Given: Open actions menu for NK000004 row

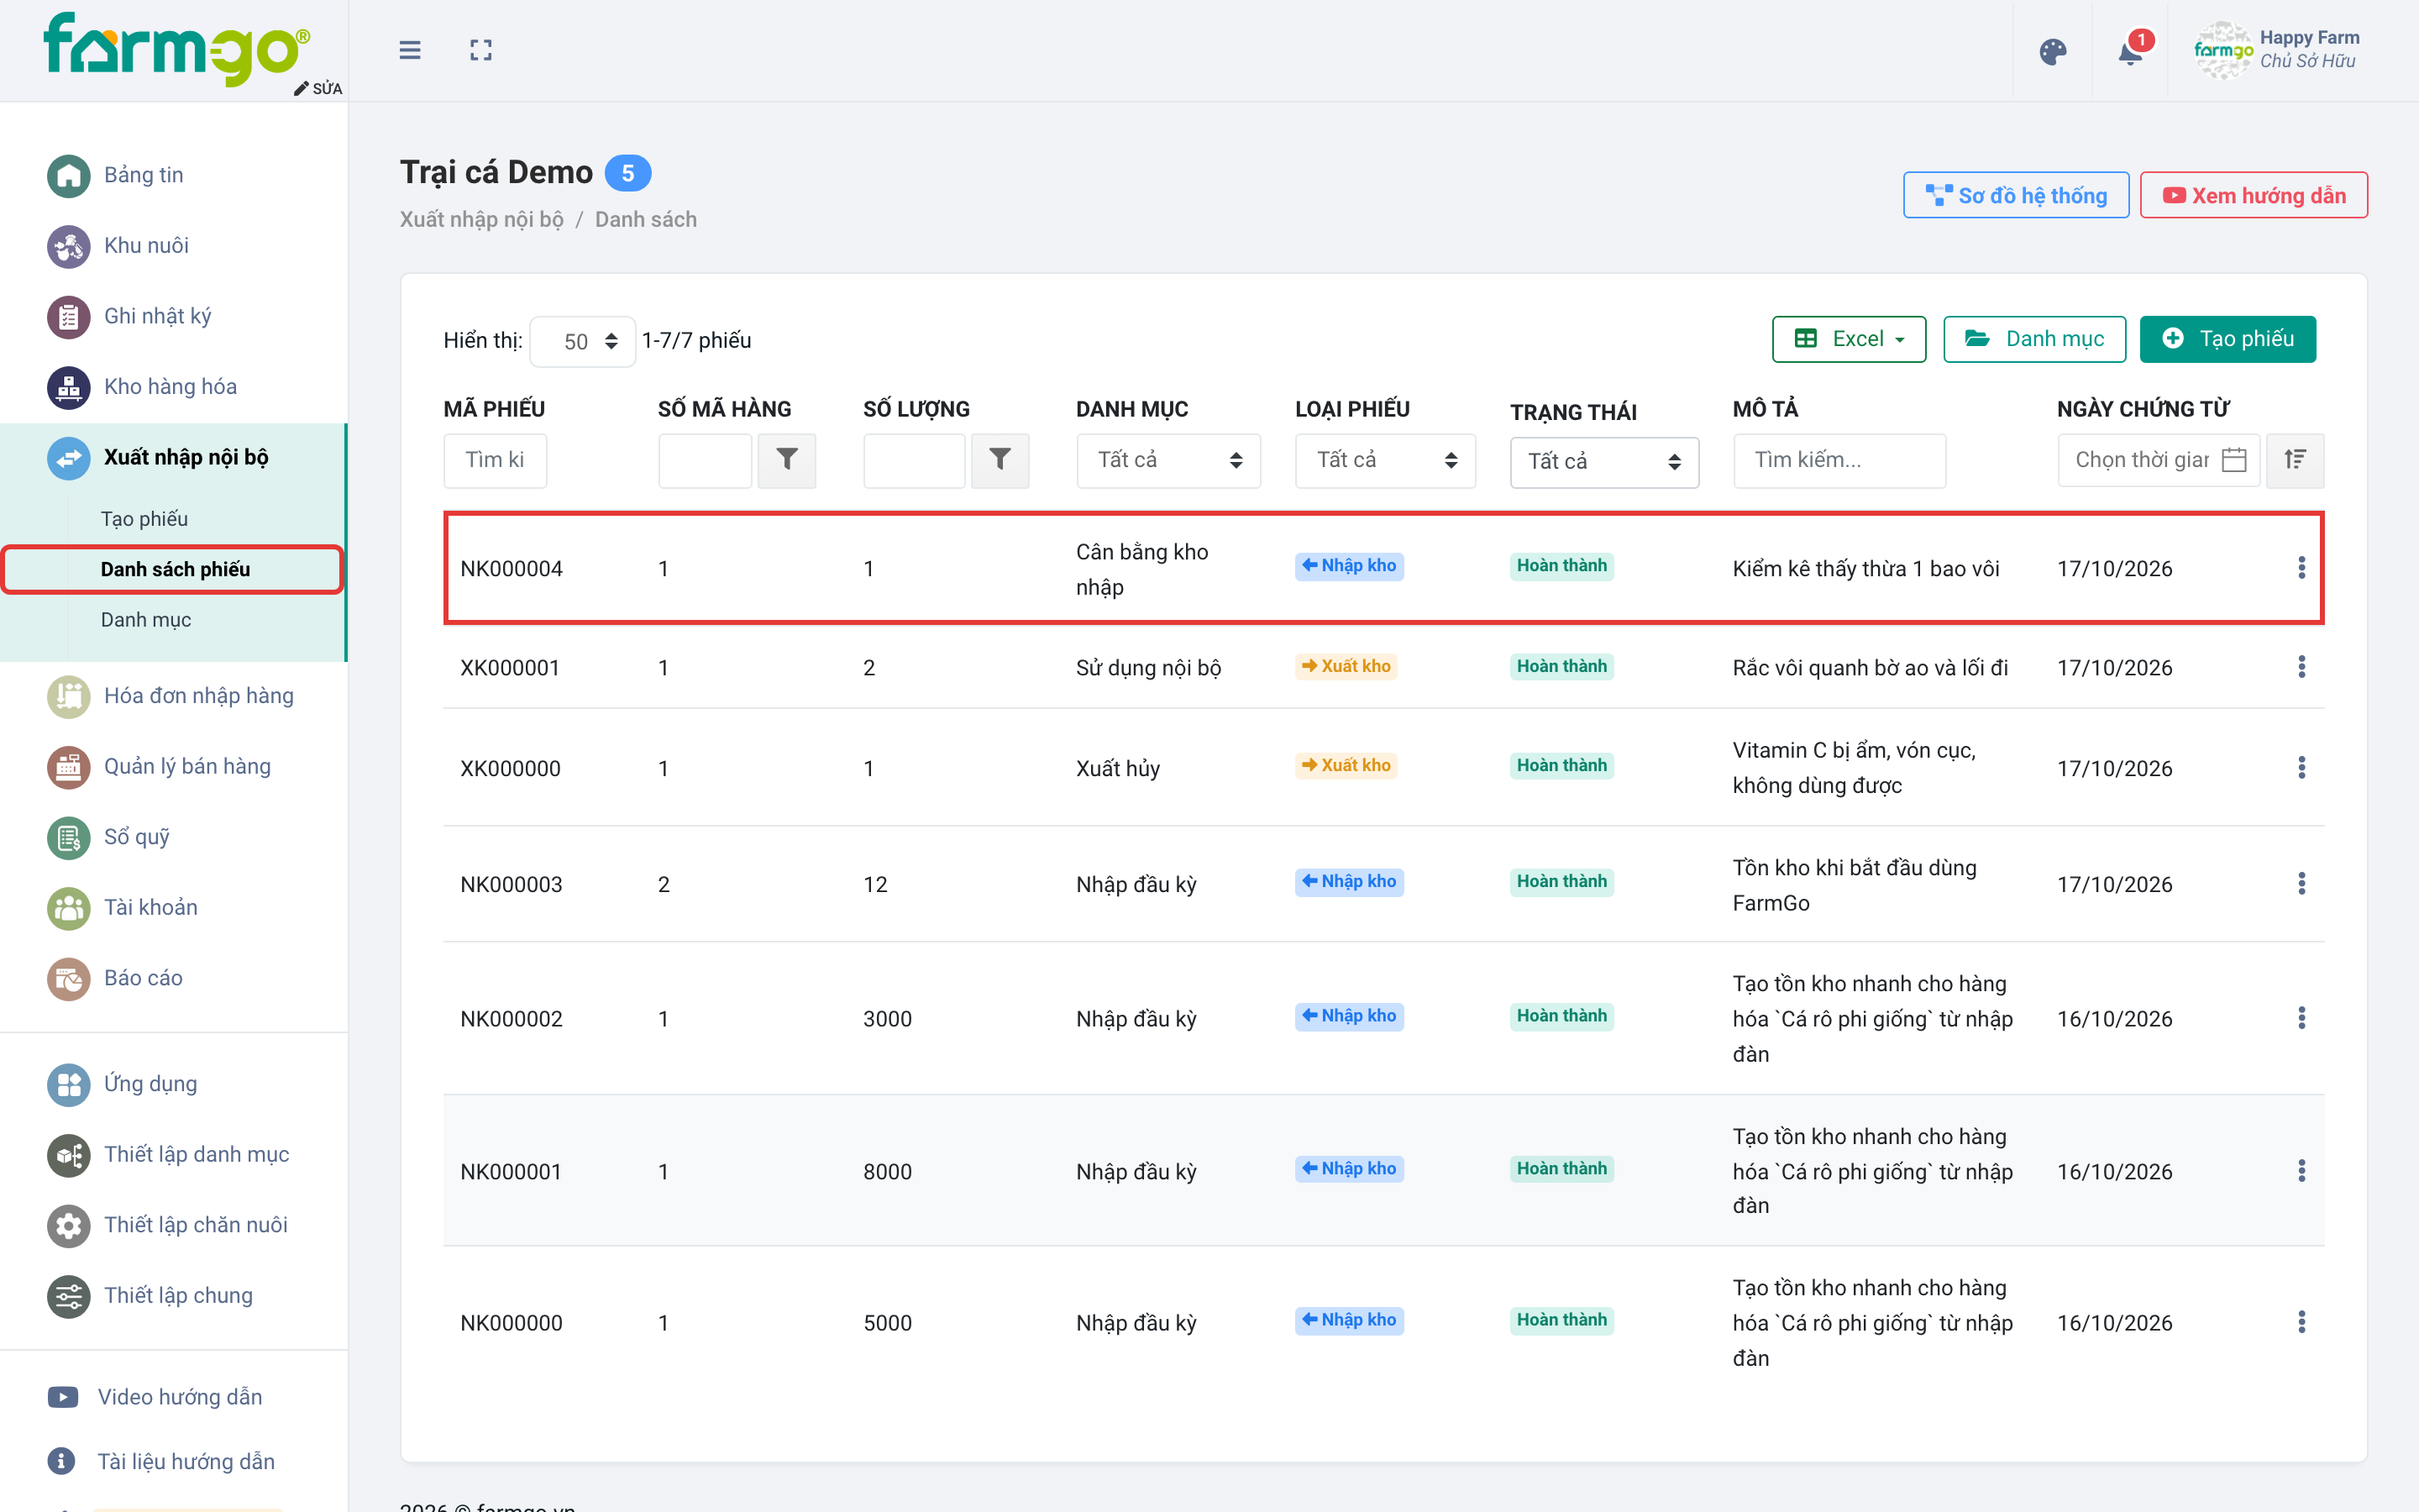Looking at the screenshot, I should click(x=2302, y=568).
